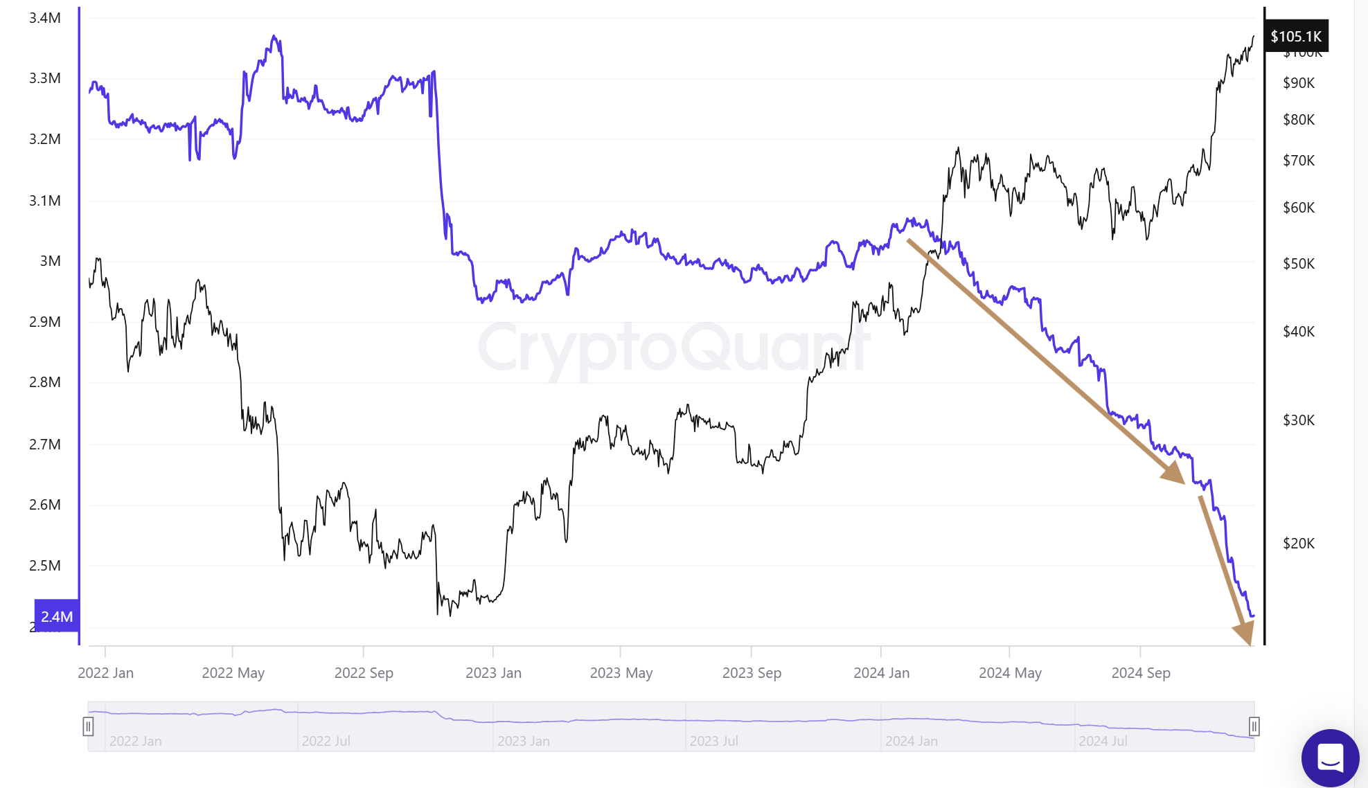Click the 3M left axis label
This screenshot has height=788, width=1368.
pyautogui.click(x=50, y=261)
